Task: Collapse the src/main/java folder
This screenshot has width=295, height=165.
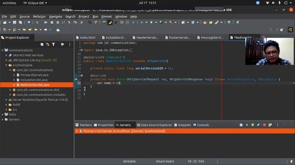Action: tap(6, 65)
